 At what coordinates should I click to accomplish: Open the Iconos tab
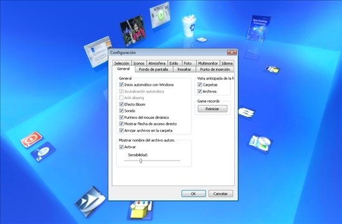point(139,63)
